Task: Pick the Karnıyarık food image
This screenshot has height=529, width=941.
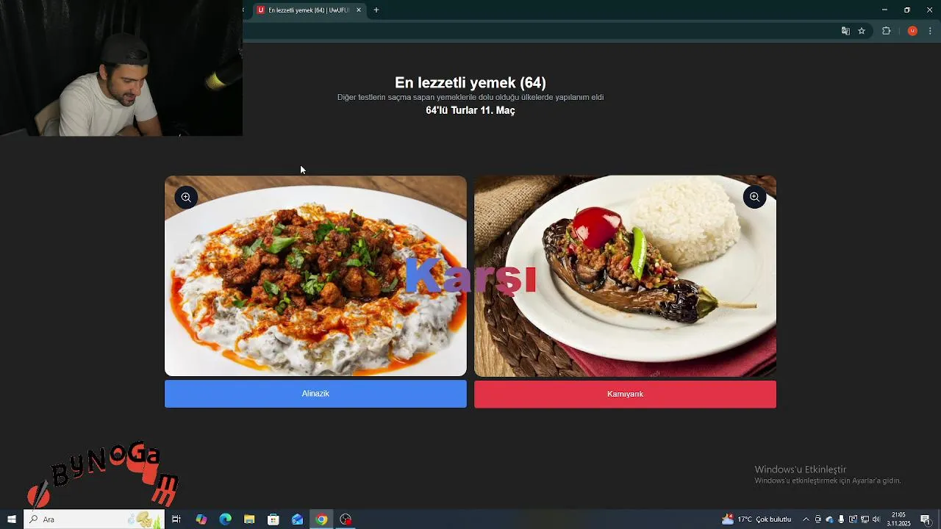Action: pos(625,276)
